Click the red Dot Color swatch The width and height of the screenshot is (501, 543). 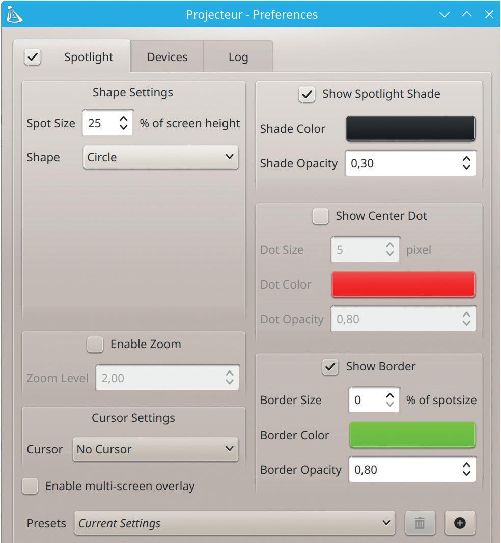[x=403, y=284]
